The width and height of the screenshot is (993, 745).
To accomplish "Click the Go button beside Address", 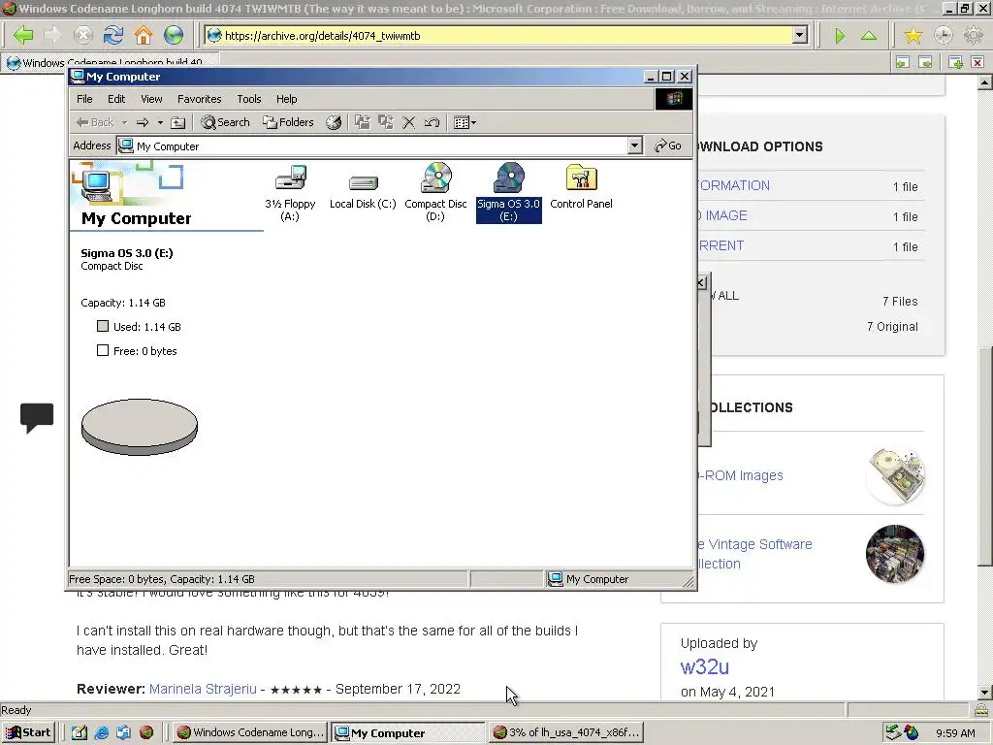I will (668, 146).
